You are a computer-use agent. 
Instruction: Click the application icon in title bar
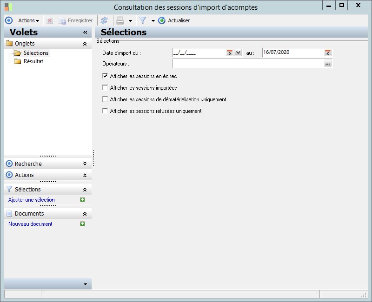(x=8, y=7)
